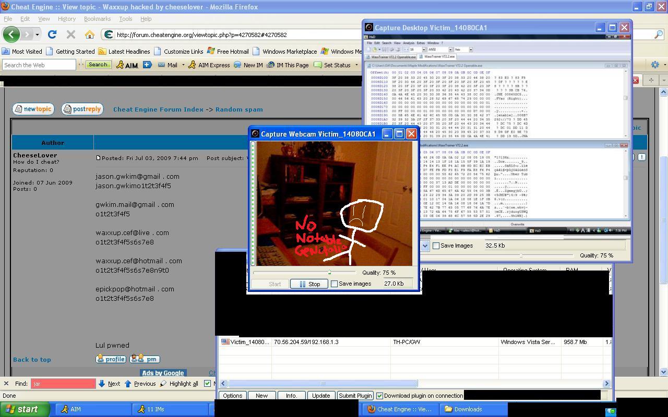Click the new topic button
The height and width of the screenshot is (417, 668).
(x=33, y=109)
